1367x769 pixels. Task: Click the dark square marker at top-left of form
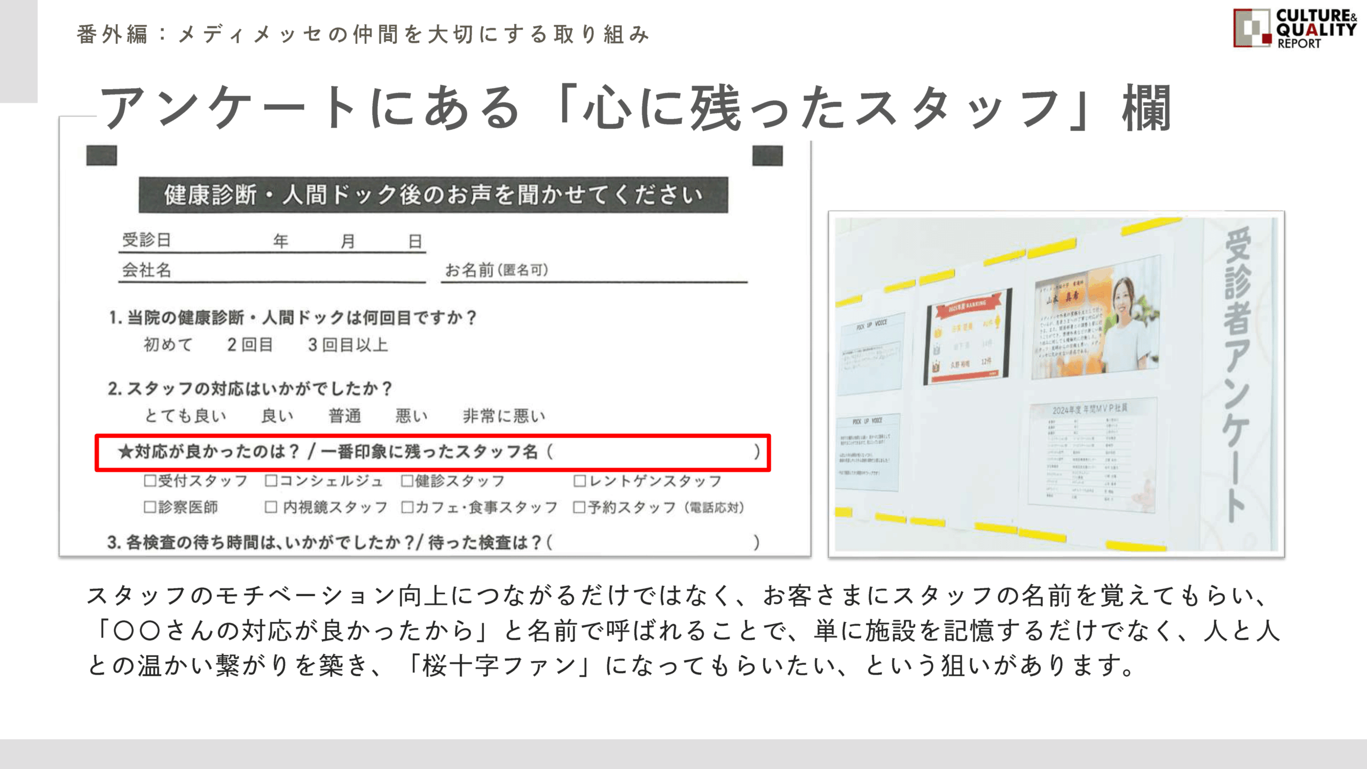101,155
